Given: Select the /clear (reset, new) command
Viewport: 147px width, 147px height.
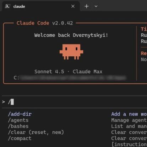Looking at the screenshot, I should tap(36, 132).
